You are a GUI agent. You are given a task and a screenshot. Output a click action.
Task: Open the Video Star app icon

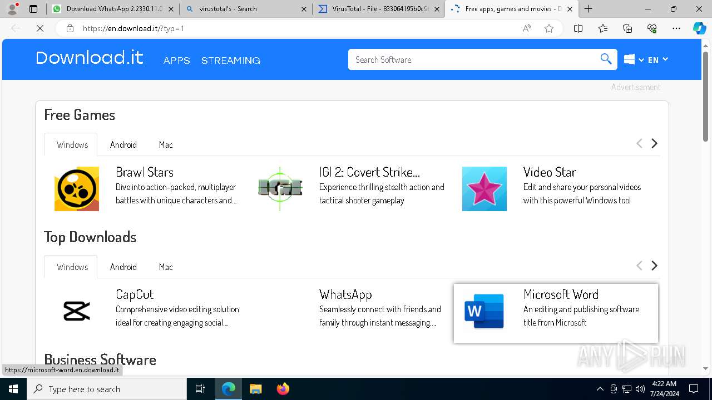(484, 189)
